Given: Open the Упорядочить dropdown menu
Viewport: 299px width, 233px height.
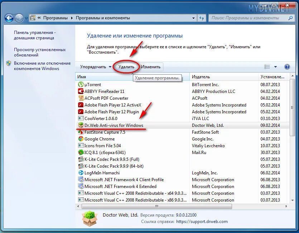Looking at the screenshot, I should click(x=96, y=67).
